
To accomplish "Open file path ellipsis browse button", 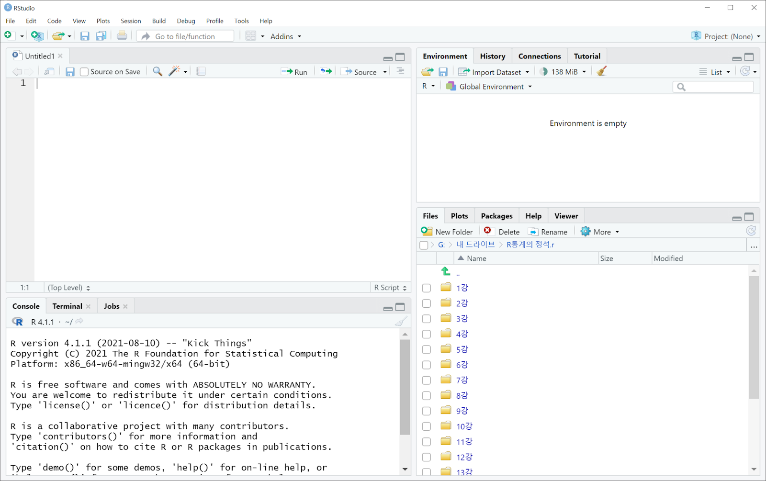I will click(x=754, y=246).
